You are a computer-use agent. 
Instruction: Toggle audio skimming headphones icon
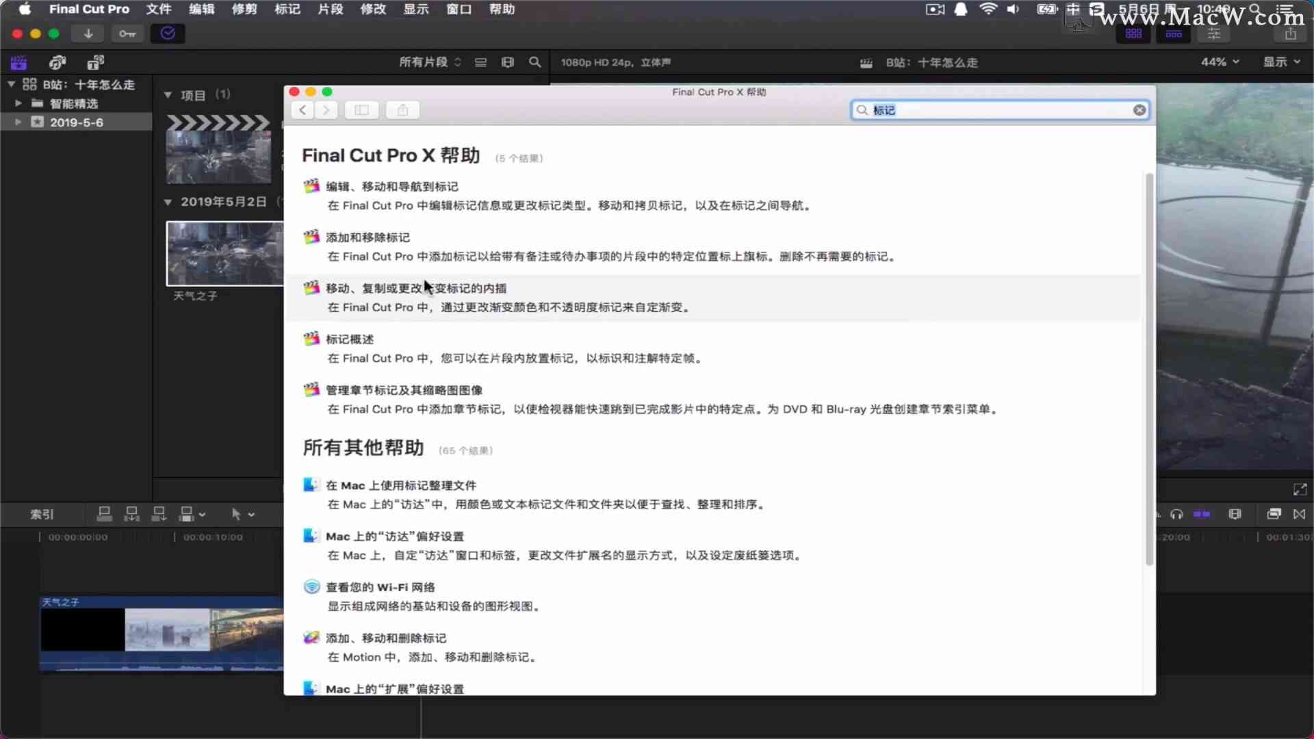[x=1176, y=514]
